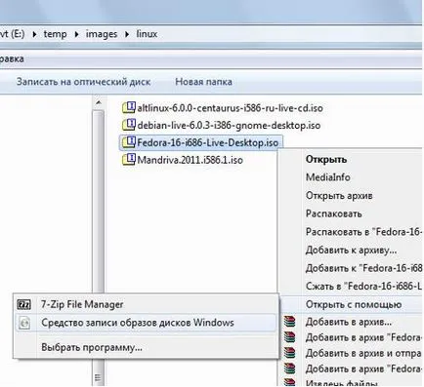Viewport: 424px width, 387px height.
Task: Click the 7-Zip File Manager icon
Action: click(x=24, y=304)
